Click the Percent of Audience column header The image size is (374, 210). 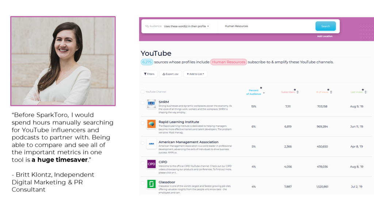(x=253, y=92)
